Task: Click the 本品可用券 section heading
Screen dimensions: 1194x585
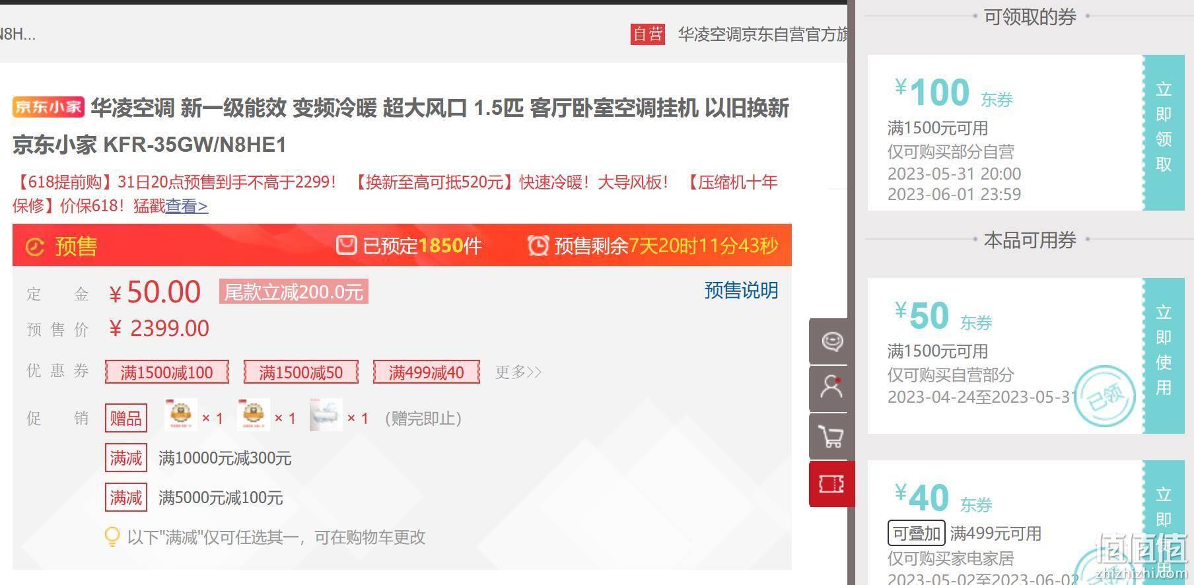Action: click(x=1030, y=240)
